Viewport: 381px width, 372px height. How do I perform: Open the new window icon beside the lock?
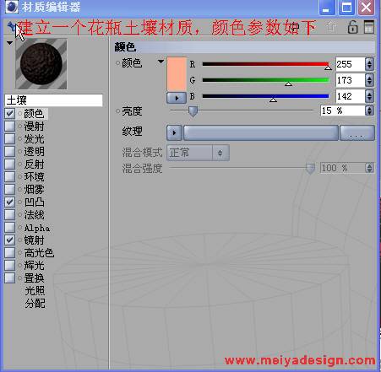[x=369, y=27]
